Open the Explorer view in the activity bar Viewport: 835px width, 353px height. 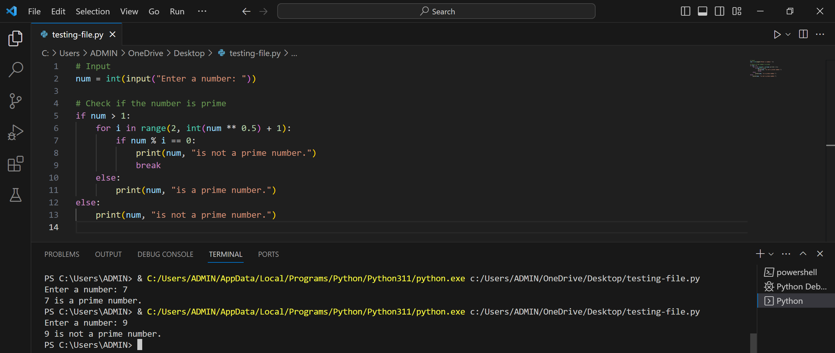pos(15,38)
